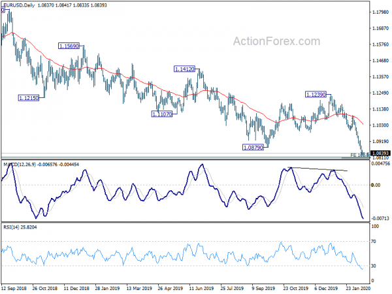Click the 1.11070 price label

click(x=162, y=114)
